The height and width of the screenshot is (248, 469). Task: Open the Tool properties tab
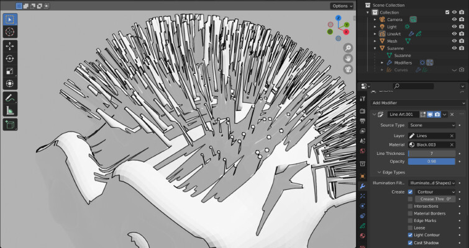pyautogui.click(x=362, y=99)
